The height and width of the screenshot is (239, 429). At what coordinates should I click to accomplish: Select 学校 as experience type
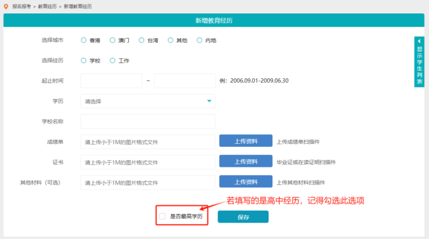pos(84,60)
